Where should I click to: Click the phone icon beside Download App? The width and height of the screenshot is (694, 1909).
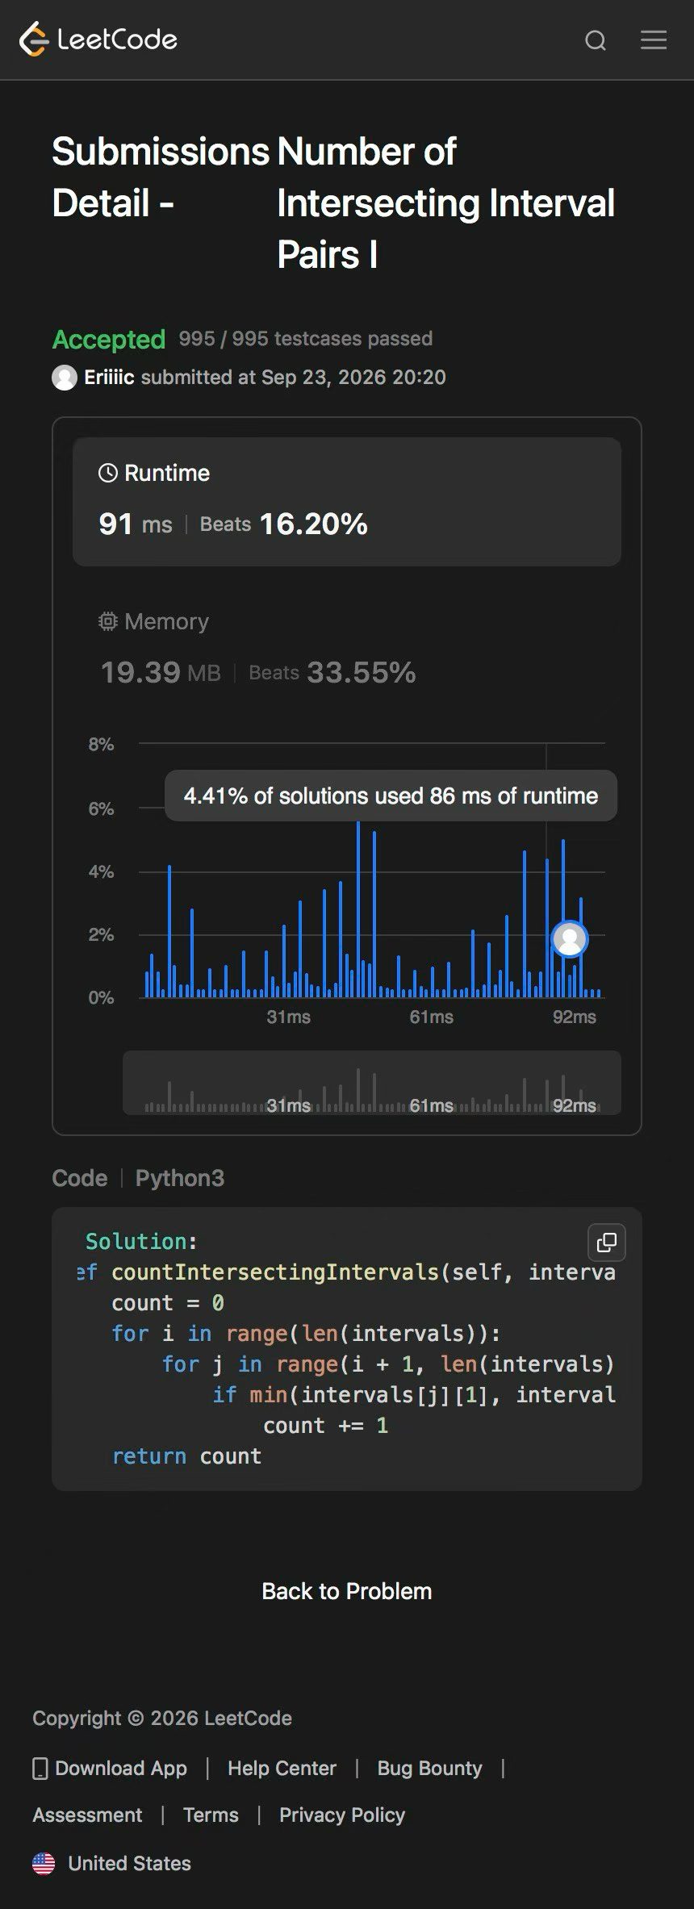tap(40, 1768)
